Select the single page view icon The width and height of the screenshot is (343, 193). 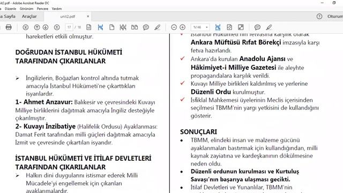(x=112, y=27)
